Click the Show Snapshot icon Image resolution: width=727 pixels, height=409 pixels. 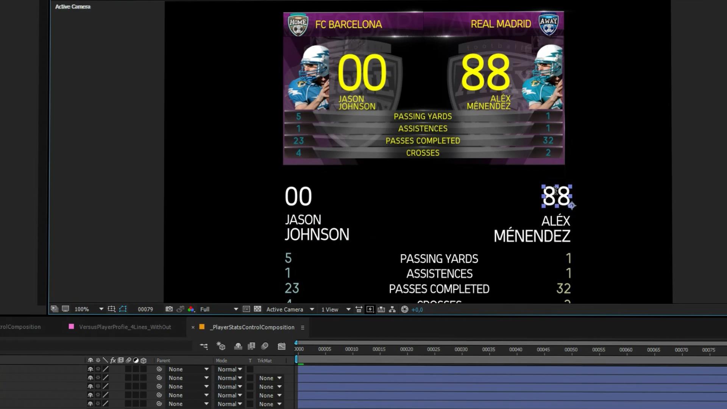tap(180, 309)
